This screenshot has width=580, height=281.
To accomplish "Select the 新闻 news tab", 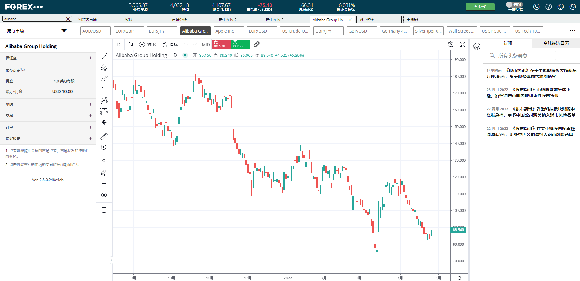I will coord(507,43).
